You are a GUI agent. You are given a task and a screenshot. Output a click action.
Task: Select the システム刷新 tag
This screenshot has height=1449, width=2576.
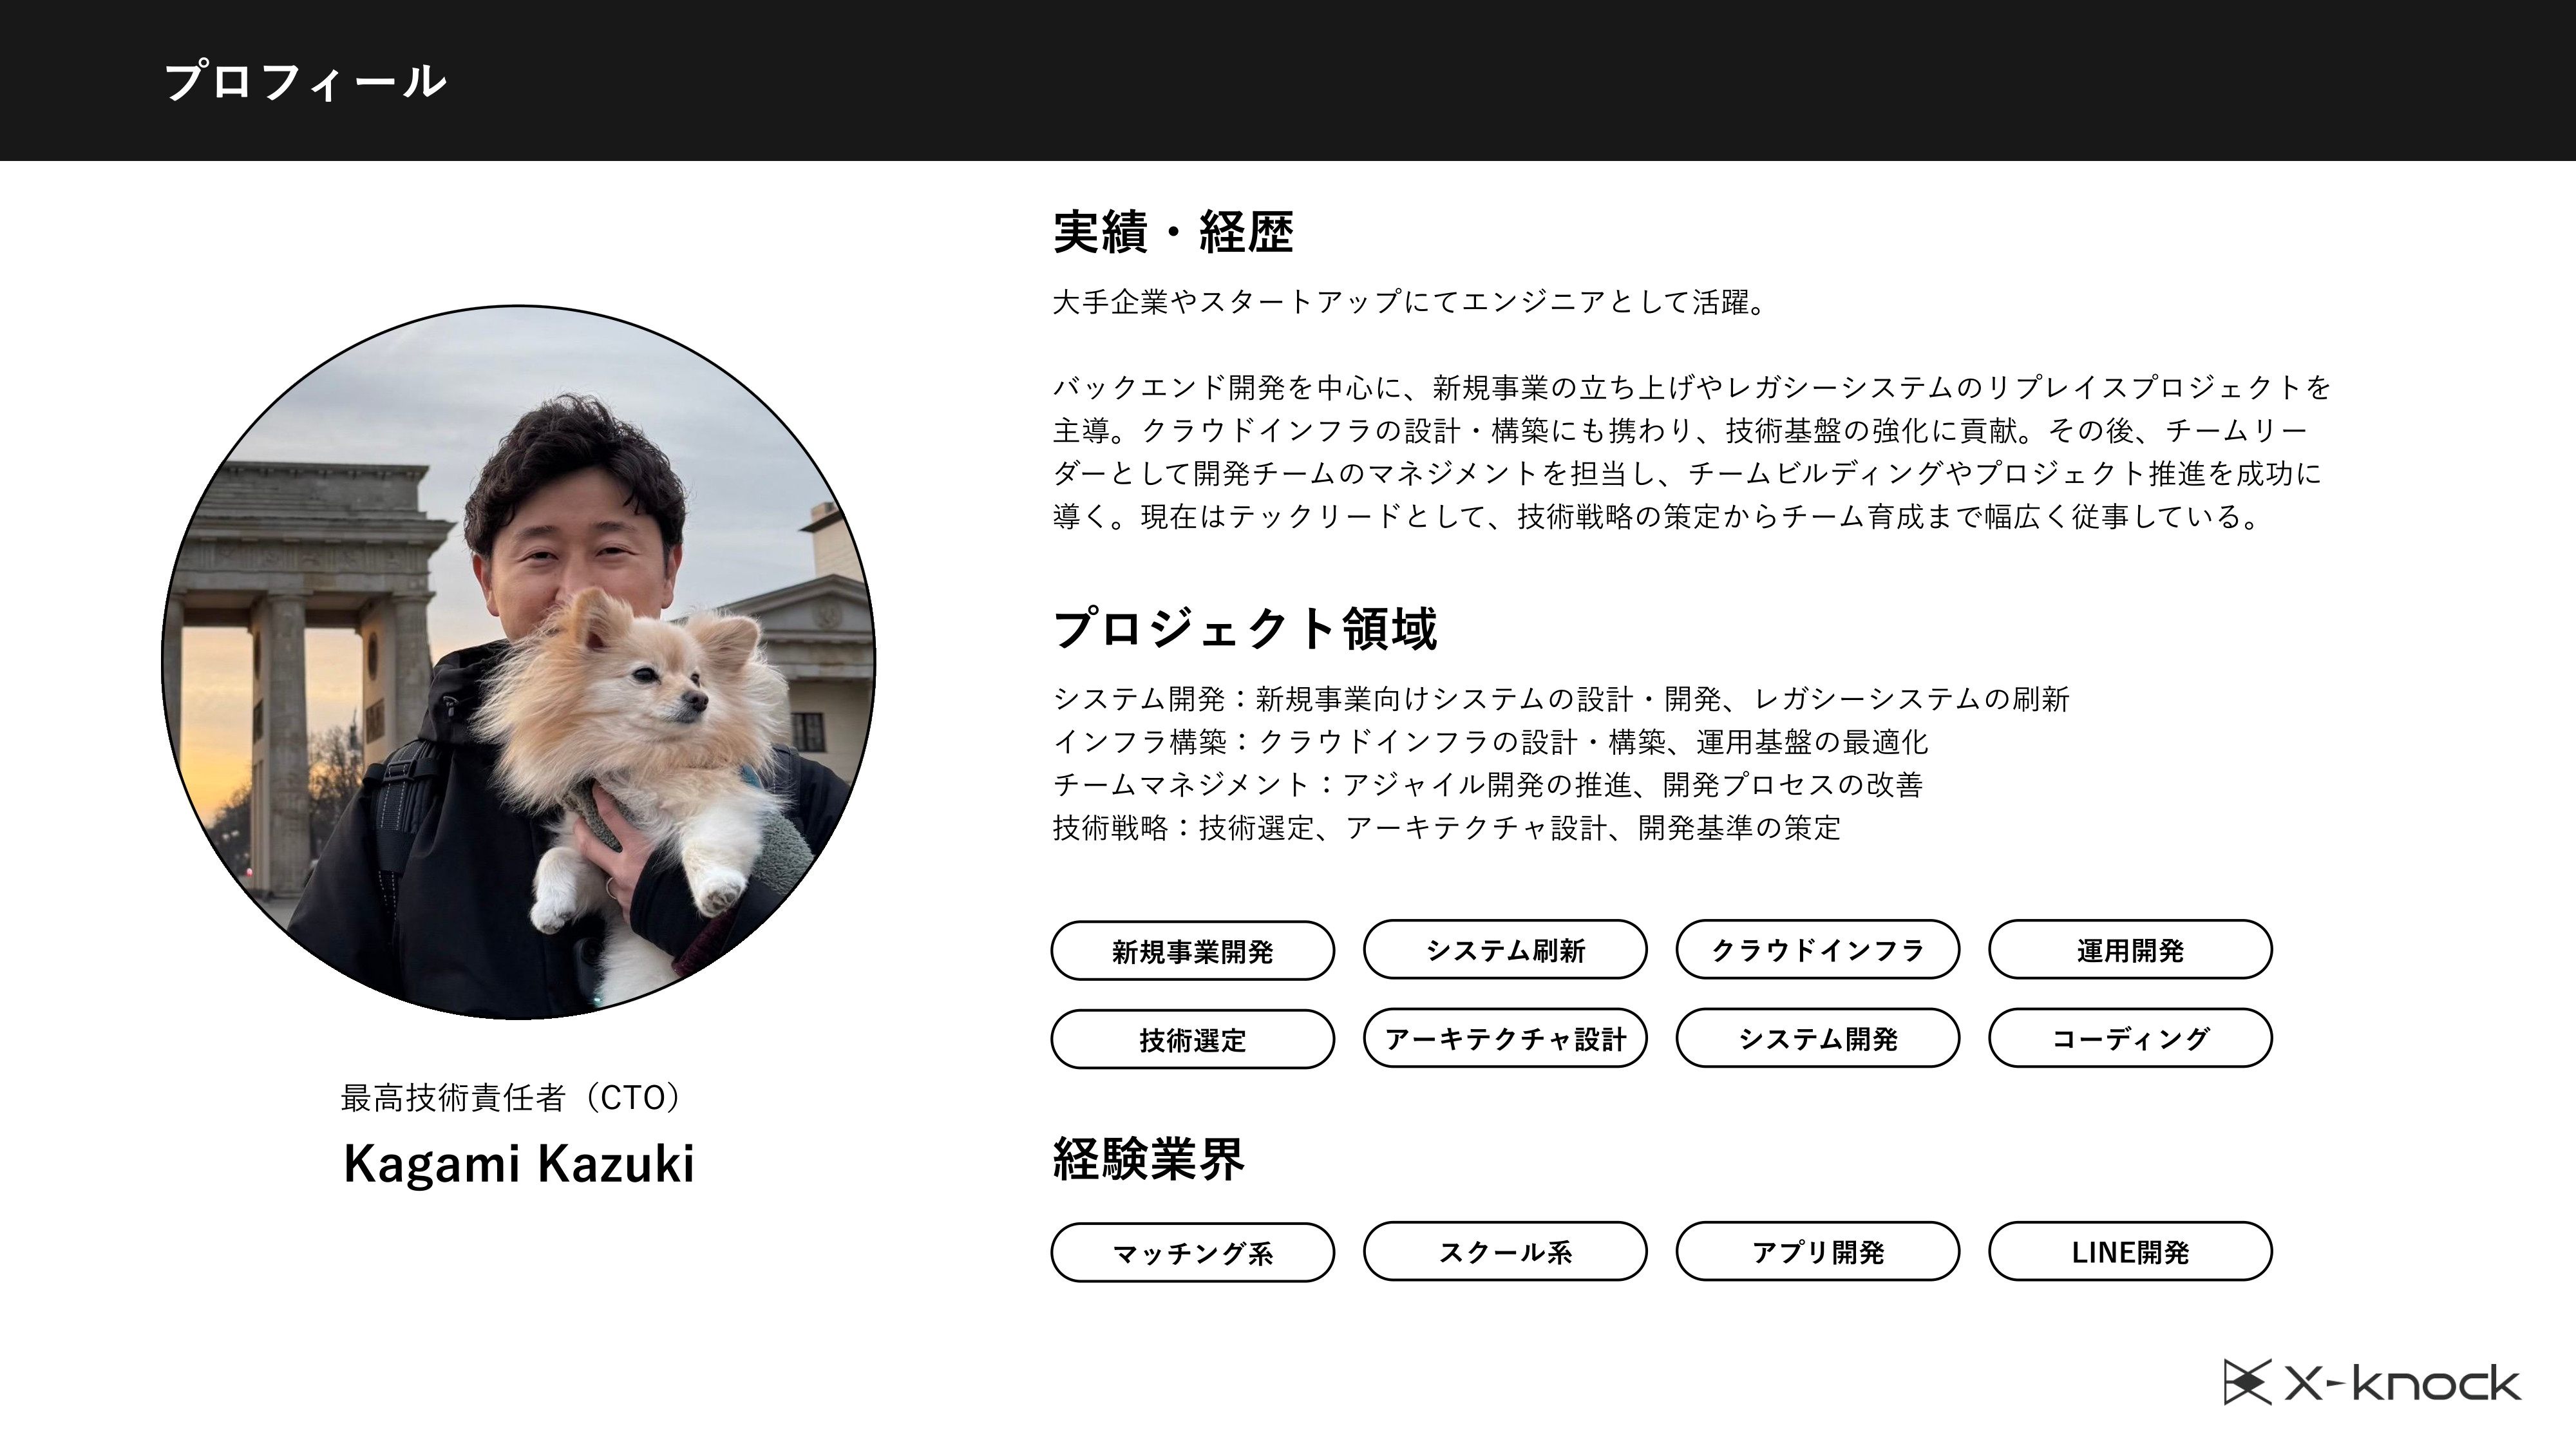pyautogui.click(x=1505, y=950)
